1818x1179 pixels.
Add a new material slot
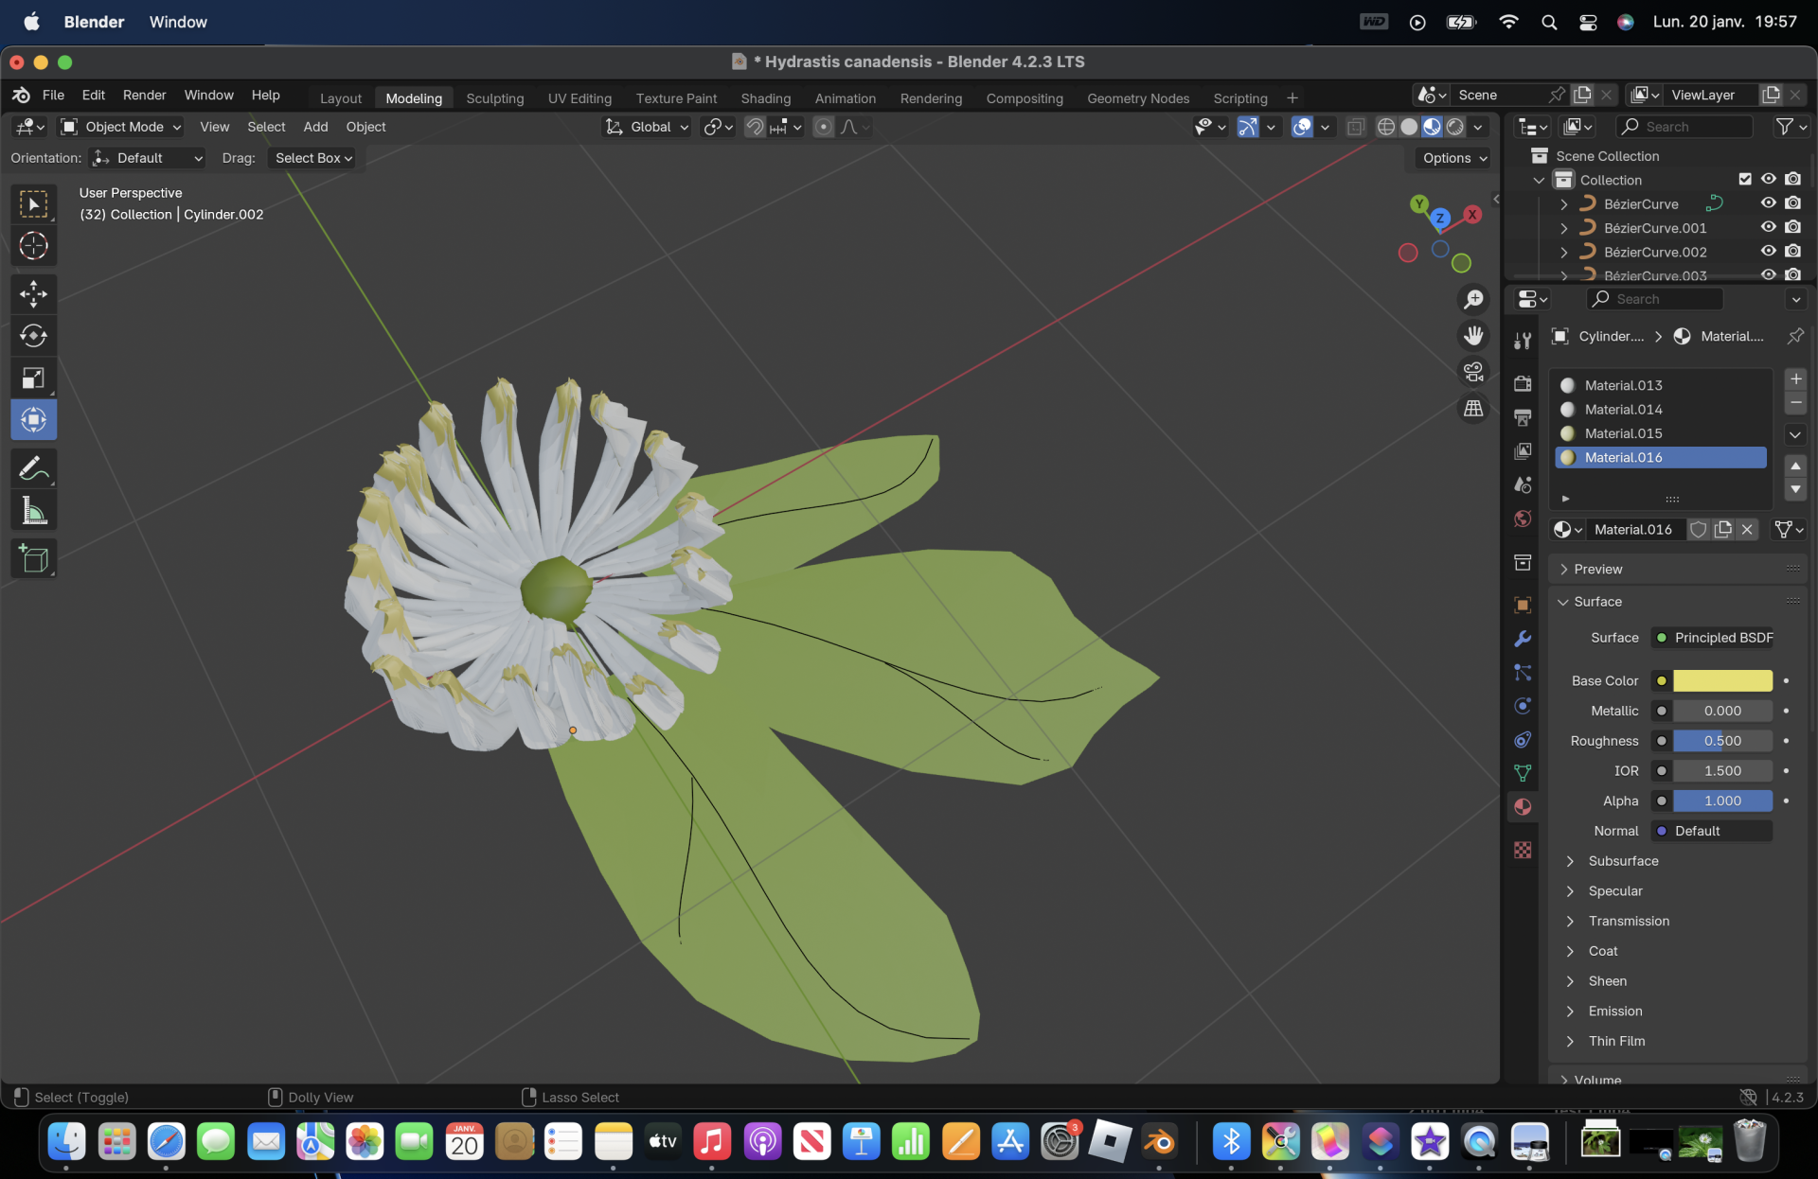pos(1795,379)
